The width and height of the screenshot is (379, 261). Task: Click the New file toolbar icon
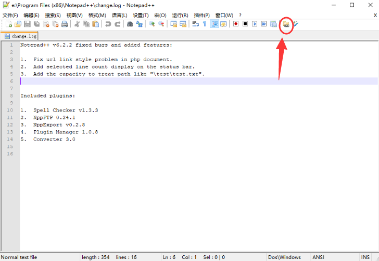pos(9,24)
